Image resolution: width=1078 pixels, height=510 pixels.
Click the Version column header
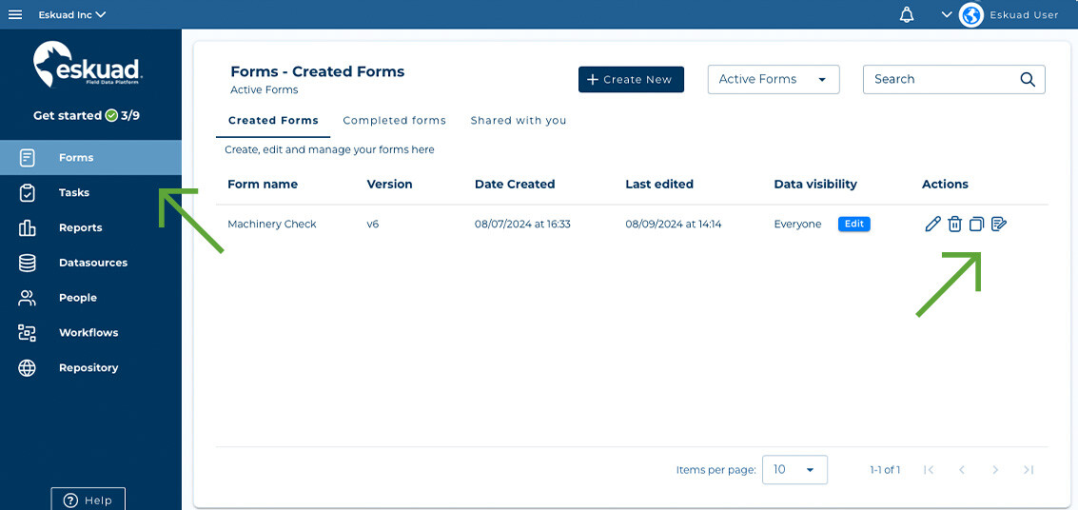pos(389,185)
